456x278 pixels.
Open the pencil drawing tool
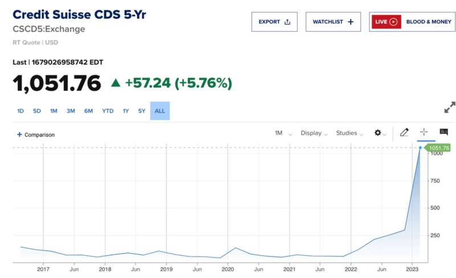(x=404, y=132)
